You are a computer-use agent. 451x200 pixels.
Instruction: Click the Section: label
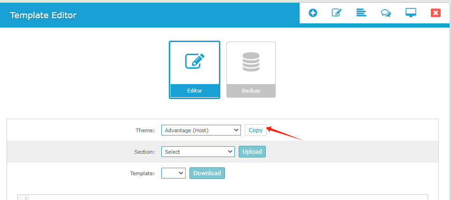[144, 152]
